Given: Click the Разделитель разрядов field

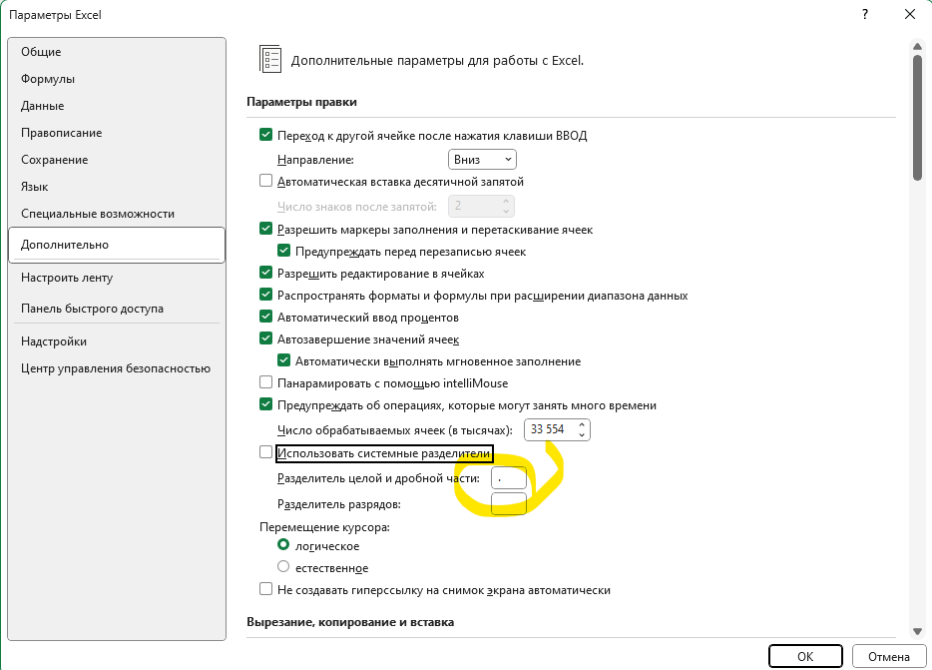Looking at the screenshot, I should point(509,504).
